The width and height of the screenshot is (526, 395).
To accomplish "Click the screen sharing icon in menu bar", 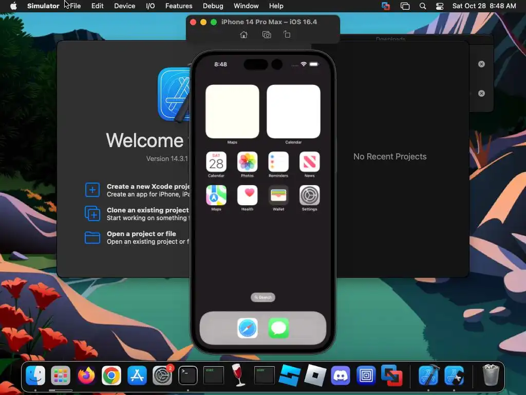I will pyautogui.click(x=386, y=6).
